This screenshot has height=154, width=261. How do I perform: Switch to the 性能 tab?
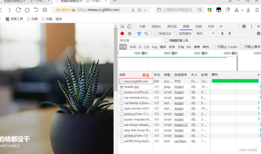pos(199,26)
